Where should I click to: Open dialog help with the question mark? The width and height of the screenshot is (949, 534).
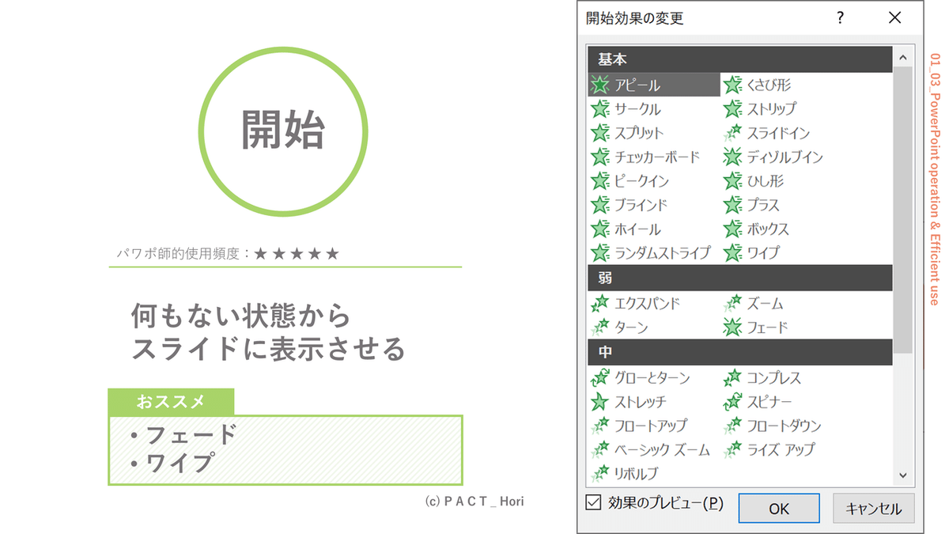pos(840,17)
